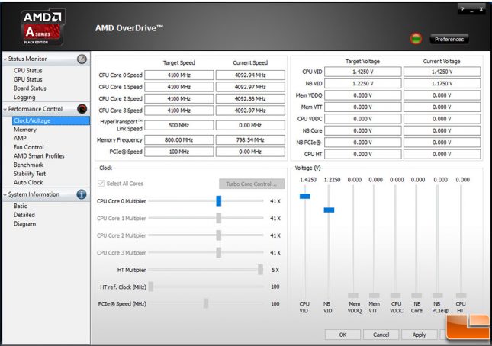Image resolution: width=492 pixels, height=346 pixels.
Task: Open Basic system information
Action: [x=21, y=206]
